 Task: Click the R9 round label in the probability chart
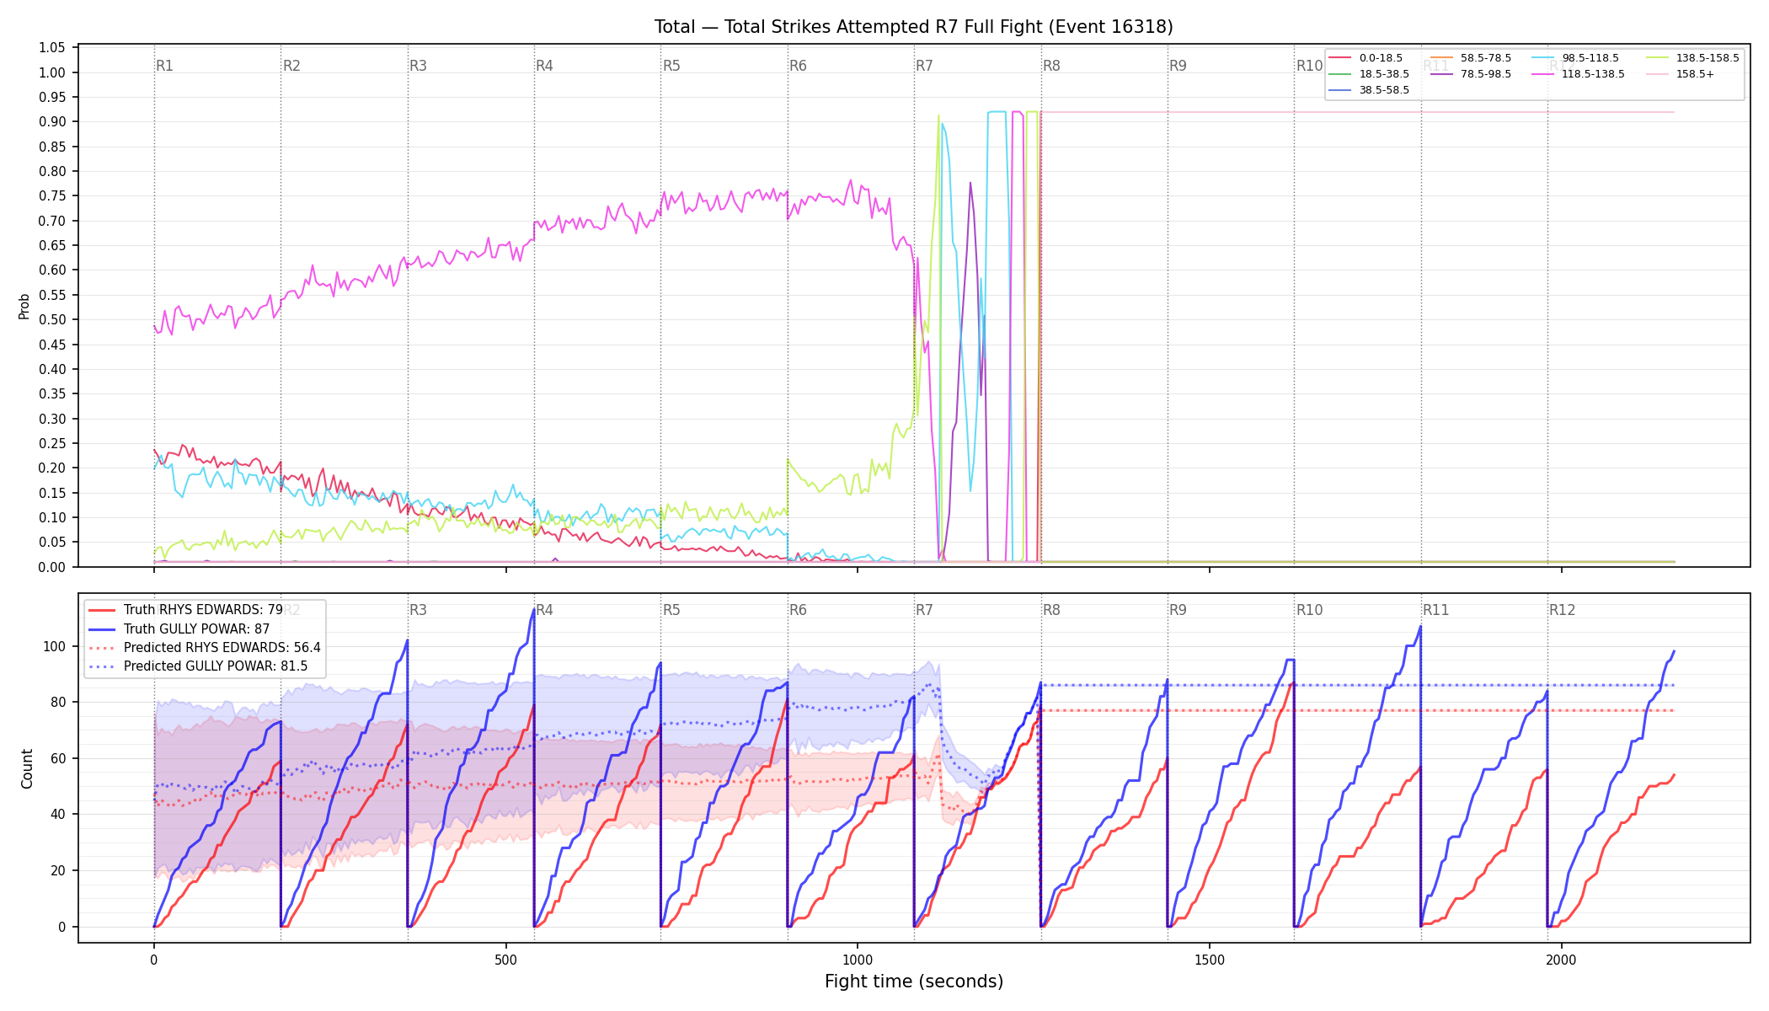[x=1178, y=66]
